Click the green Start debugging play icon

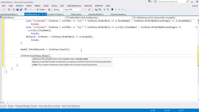pyautogui.click(x=38, y=10)
